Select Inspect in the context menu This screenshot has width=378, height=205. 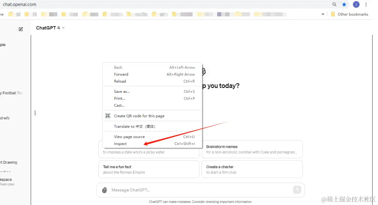pyautogui.click(x=152, y=144)
